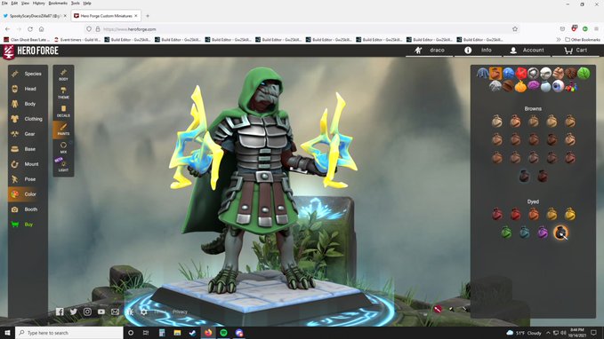Choose the blue gem material category

509,73
